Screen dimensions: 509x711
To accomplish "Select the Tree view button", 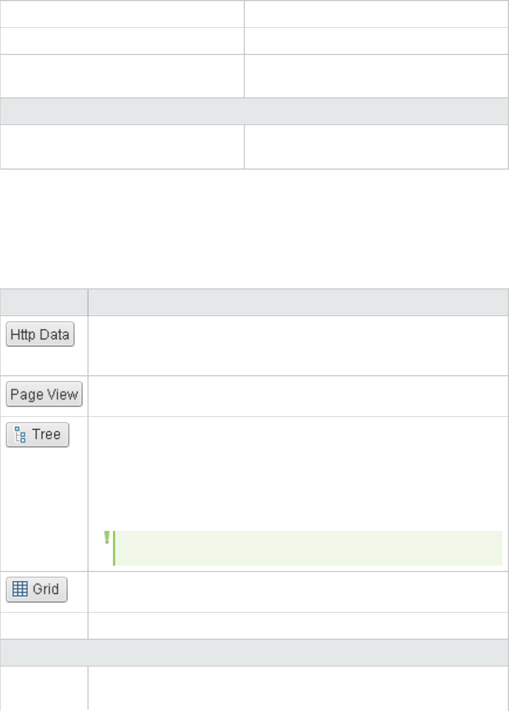I will click(37, 434).
